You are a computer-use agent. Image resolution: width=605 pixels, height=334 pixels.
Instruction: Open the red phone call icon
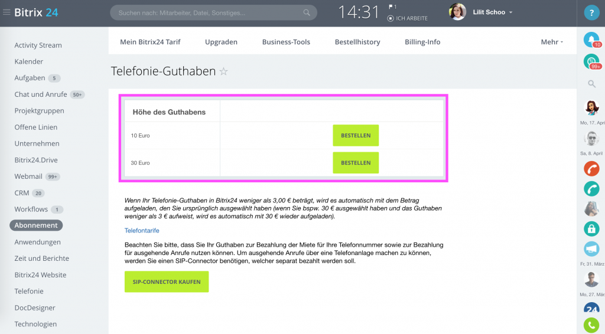(x=591, y=169)
